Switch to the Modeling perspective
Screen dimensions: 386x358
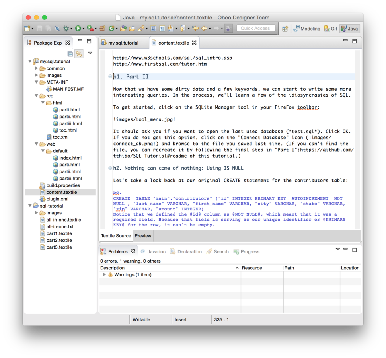(x=307, y=29)
